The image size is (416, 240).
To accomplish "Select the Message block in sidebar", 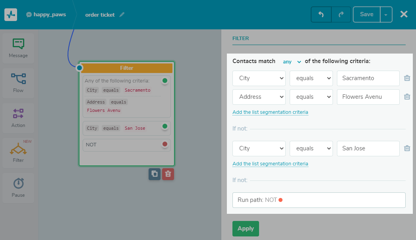I will [x=18, y=48].
